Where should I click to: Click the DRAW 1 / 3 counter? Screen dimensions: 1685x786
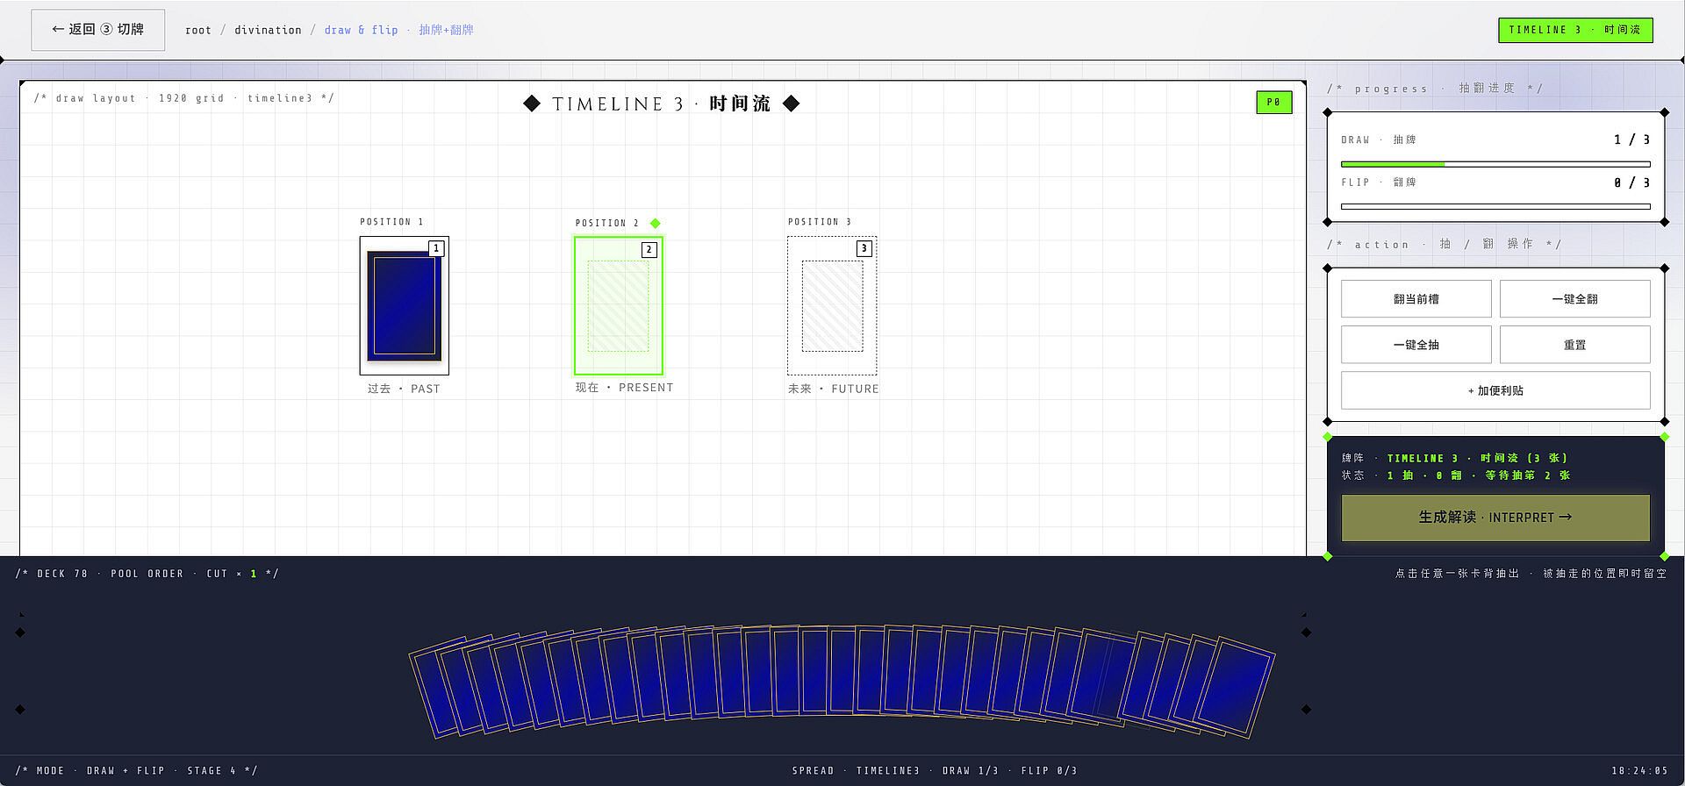(x=1631, y=139)
